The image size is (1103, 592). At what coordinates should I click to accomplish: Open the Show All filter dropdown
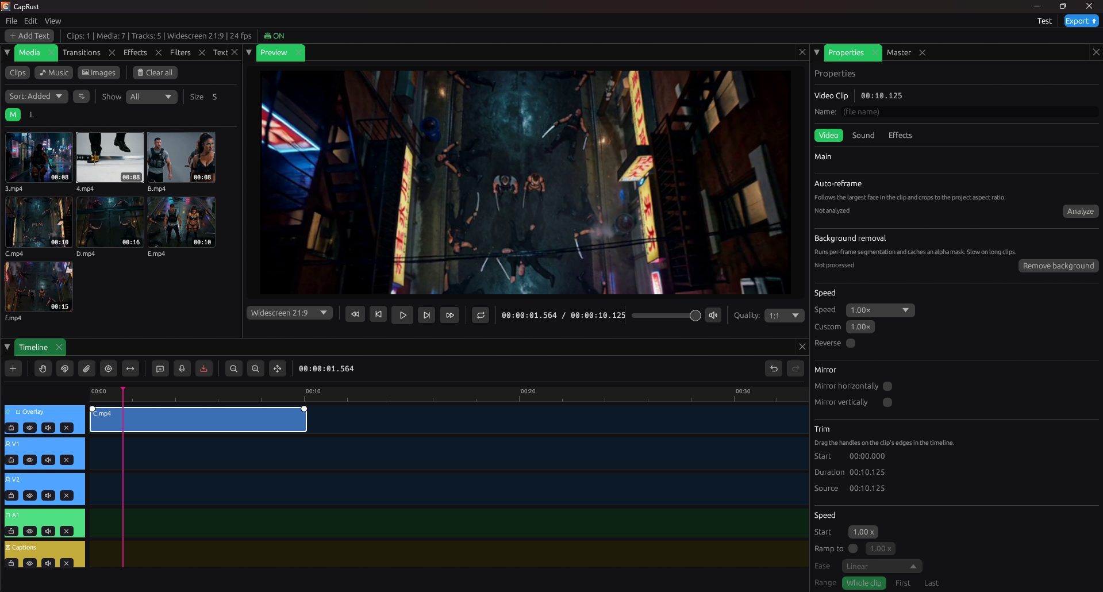point(152,97)
